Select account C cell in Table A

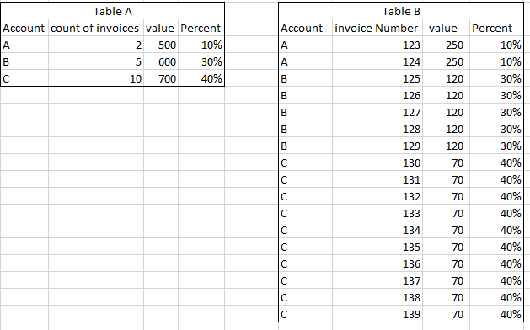24,78
